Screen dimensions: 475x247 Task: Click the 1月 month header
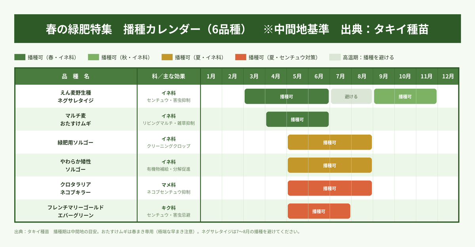(211, 76)
